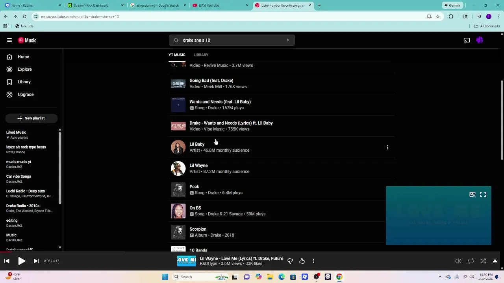504x283 pixels.
Task: Create a New playlist
Action: (x=31, y=118)
